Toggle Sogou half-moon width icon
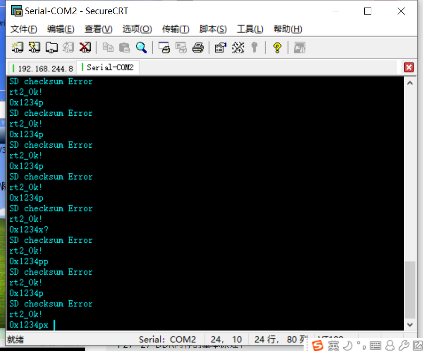The width and height of the screenshot is (423, 351). click(x=348, y=345)
